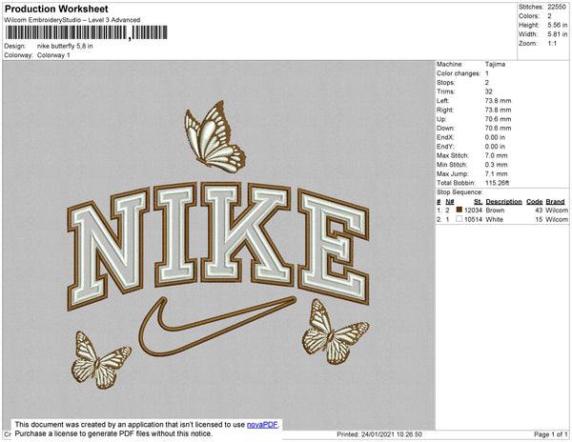Click the 'Brand' column header

tap(555, 202)
